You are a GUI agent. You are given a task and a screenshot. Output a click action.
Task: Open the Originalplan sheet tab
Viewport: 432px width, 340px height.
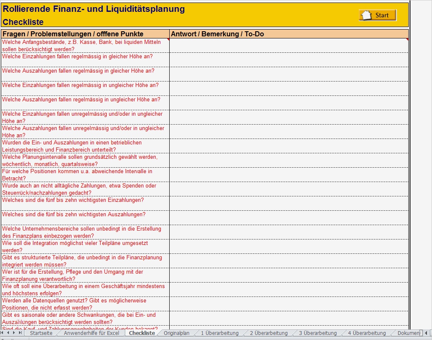click(x=176, y=333)
